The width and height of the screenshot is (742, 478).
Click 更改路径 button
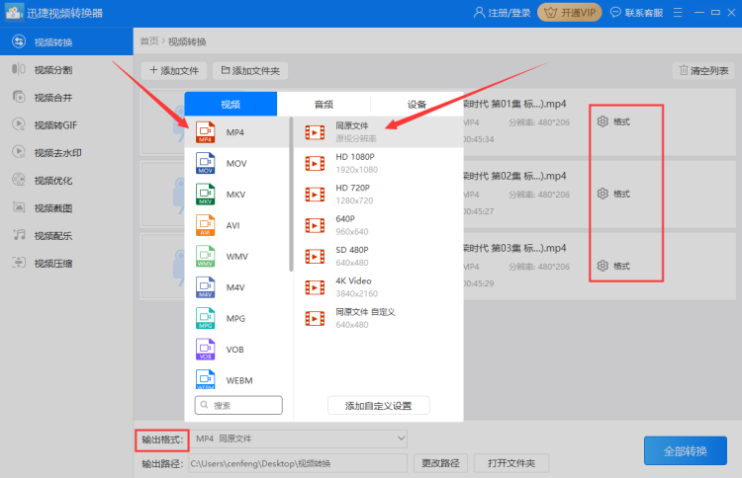coord(440,463)
